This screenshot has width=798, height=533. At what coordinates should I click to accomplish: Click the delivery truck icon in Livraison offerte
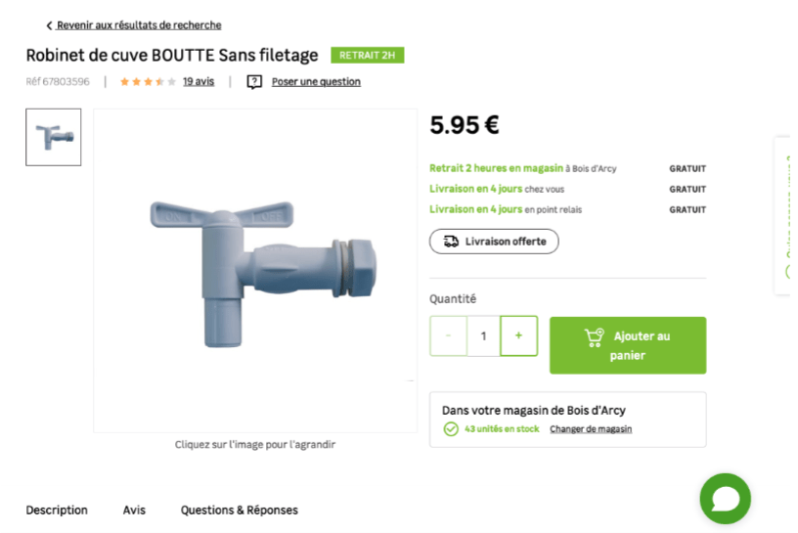pyautogui.click(x=451, y=242)
